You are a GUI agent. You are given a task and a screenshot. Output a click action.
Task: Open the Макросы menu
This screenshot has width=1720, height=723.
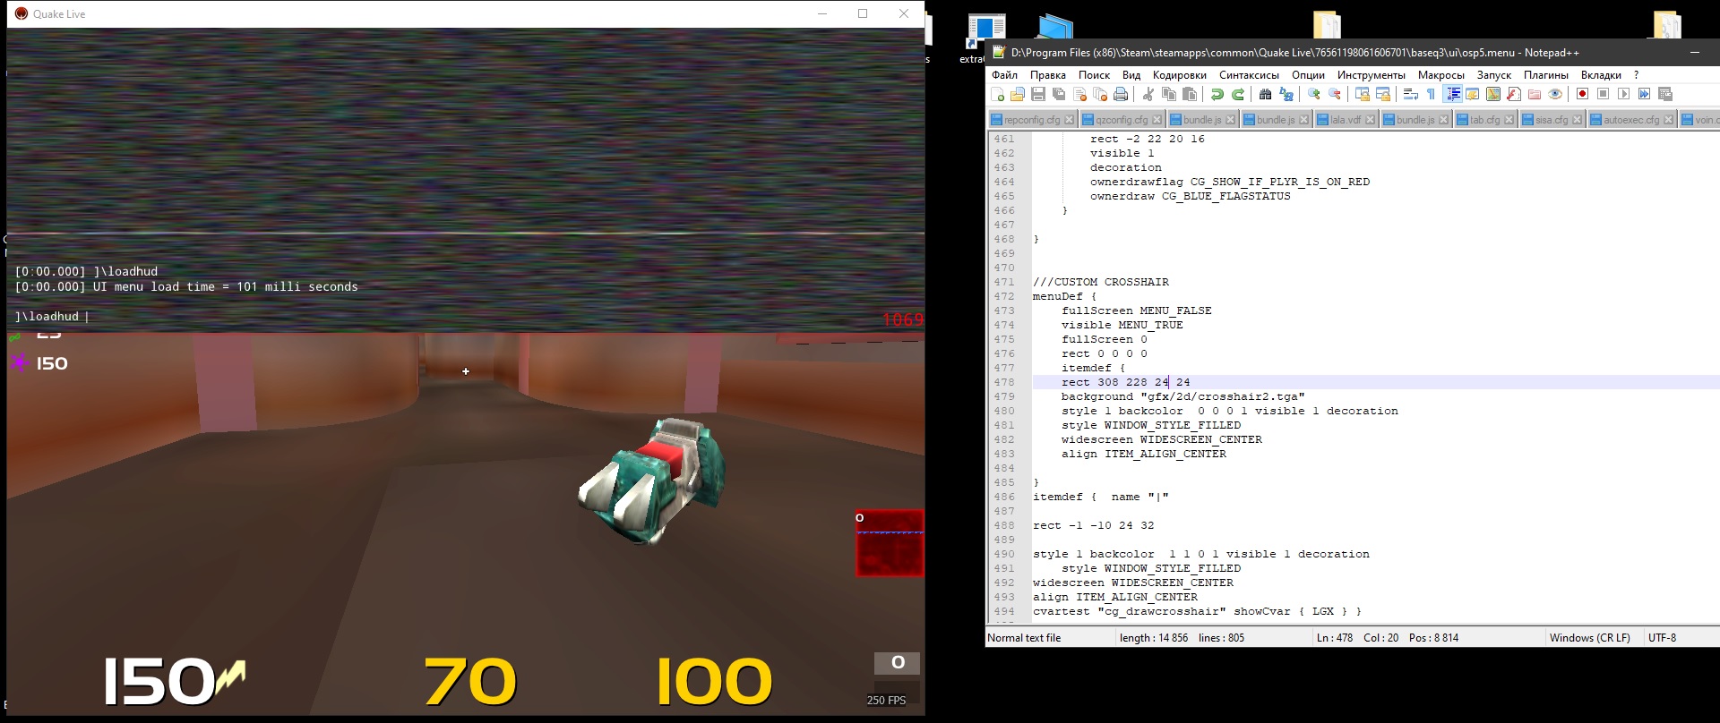1441,75
